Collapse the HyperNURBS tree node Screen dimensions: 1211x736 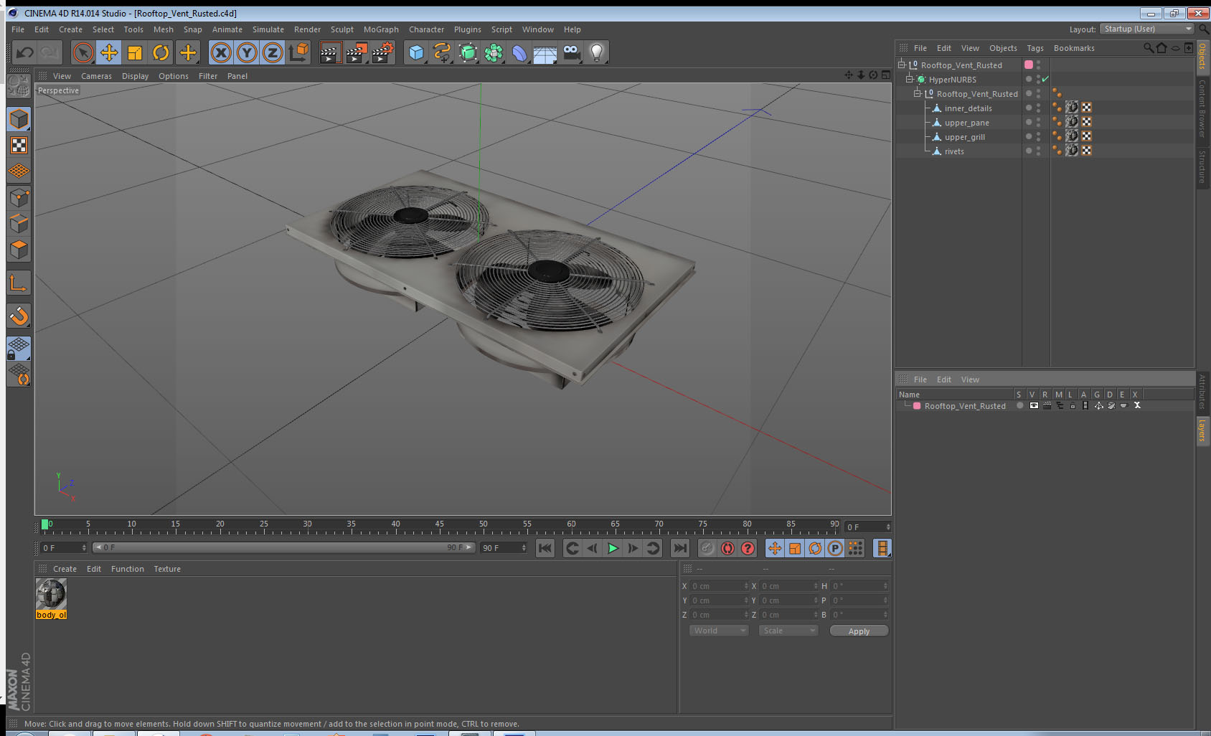[910, 79]
